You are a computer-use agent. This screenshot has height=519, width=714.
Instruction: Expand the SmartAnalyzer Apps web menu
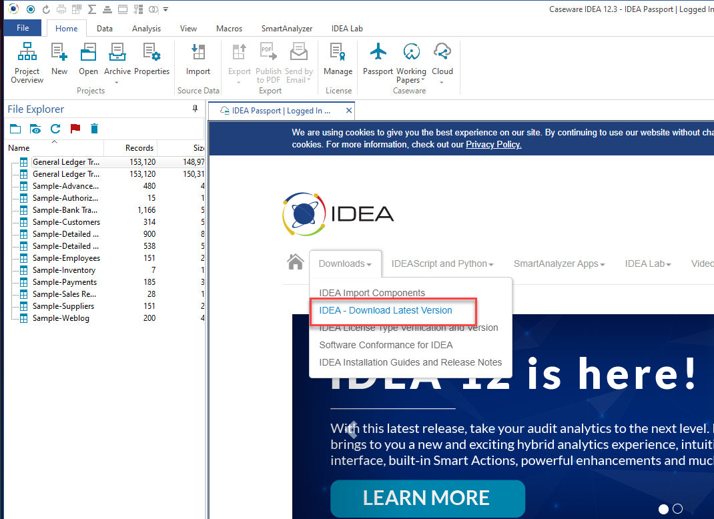point(559,264)
